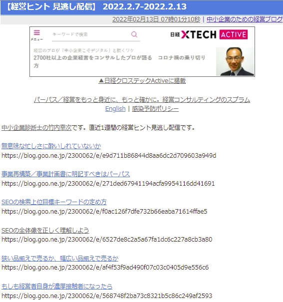Click the magnifier search icon in banner
Viewport: 283px width, 302px height.
134,34
